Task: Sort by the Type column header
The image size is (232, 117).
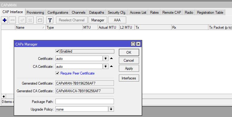Action: [x=64, y=27]
